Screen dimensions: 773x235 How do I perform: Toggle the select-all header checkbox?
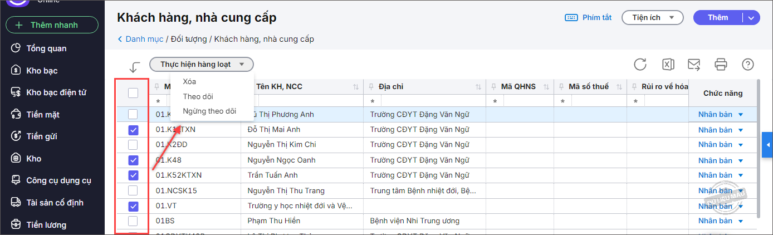[x=133, y=93]
